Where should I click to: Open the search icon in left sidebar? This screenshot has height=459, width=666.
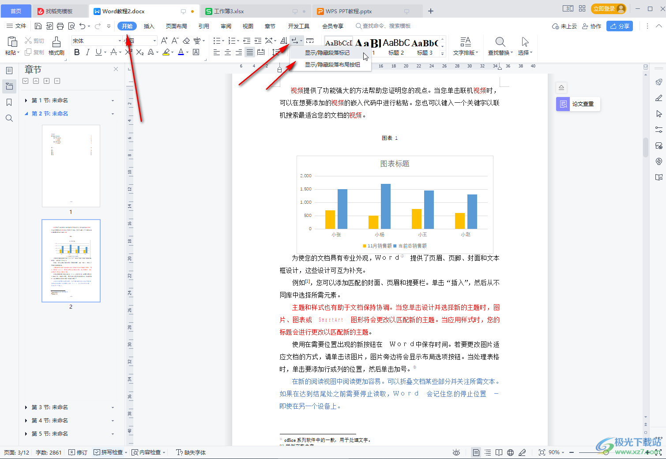pos(9,118)
